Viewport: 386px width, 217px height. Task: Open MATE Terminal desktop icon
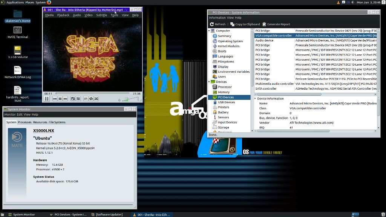[x=18, y=33]
